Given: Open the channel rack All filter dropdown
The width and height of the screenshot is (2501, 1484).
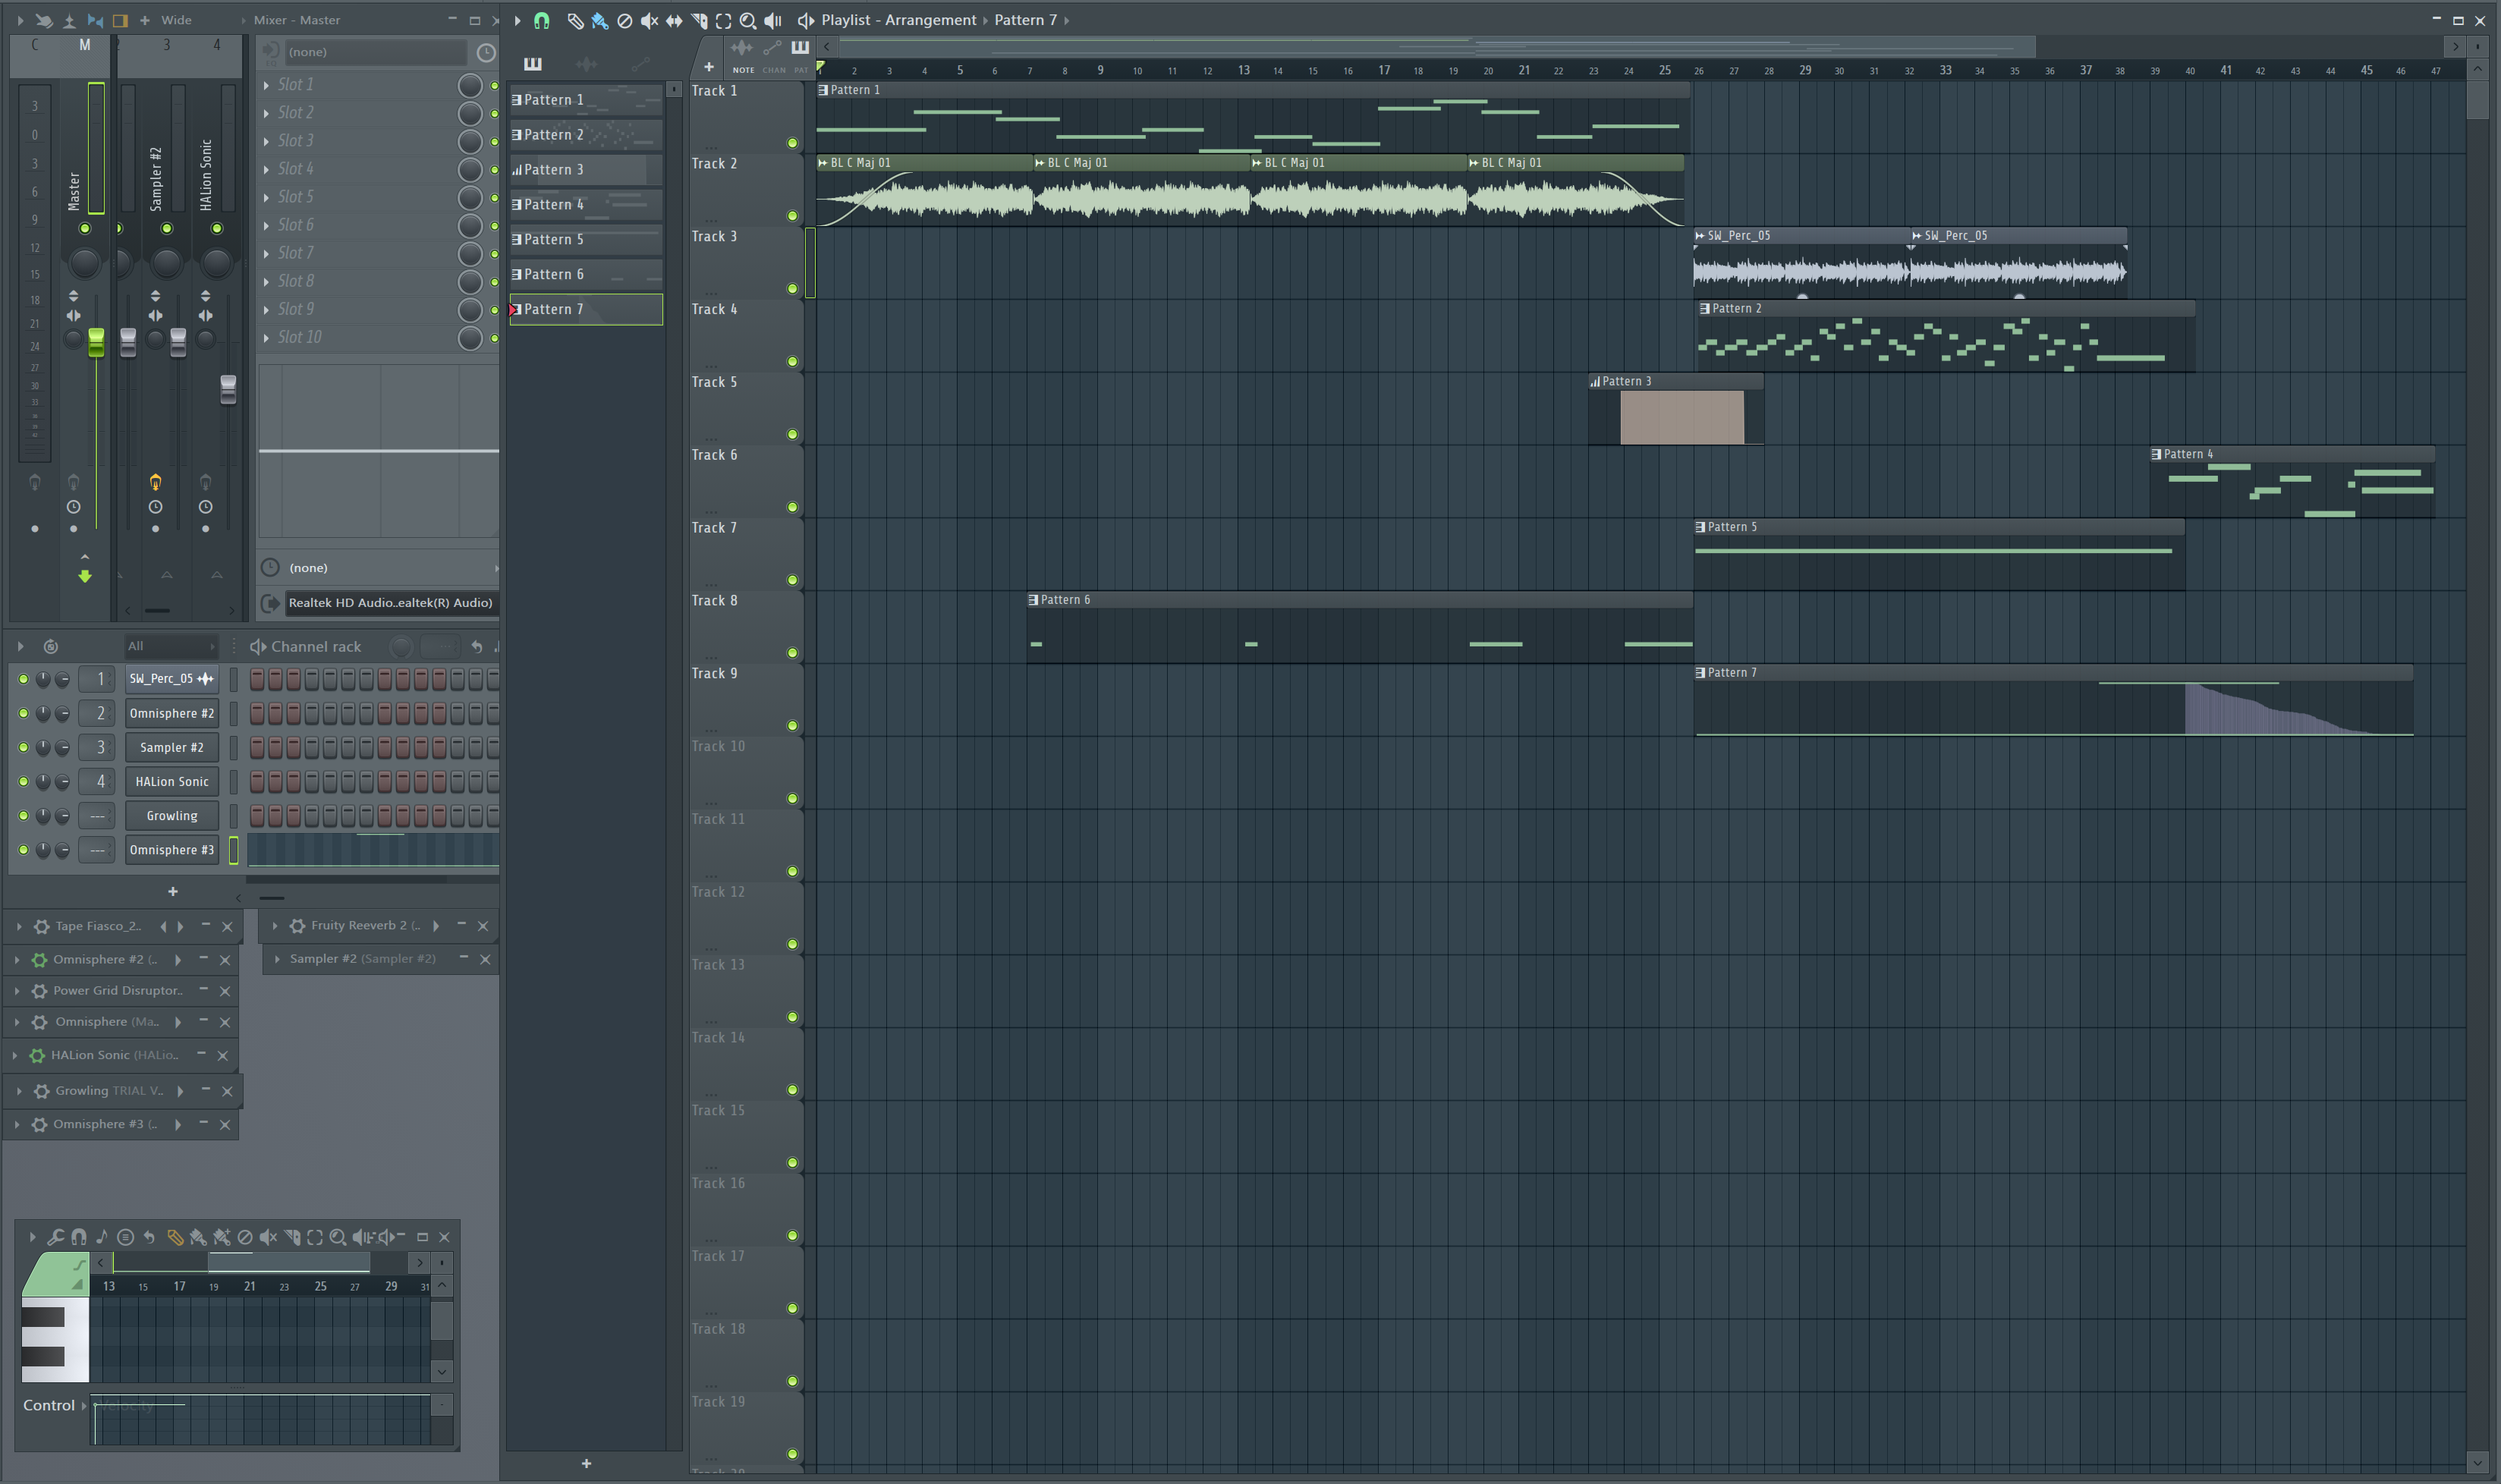Looking at the screenshot, I should (x=170, y=646).
